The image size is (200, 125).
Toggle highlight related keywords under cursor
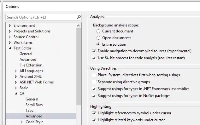(x=94, y=120)
